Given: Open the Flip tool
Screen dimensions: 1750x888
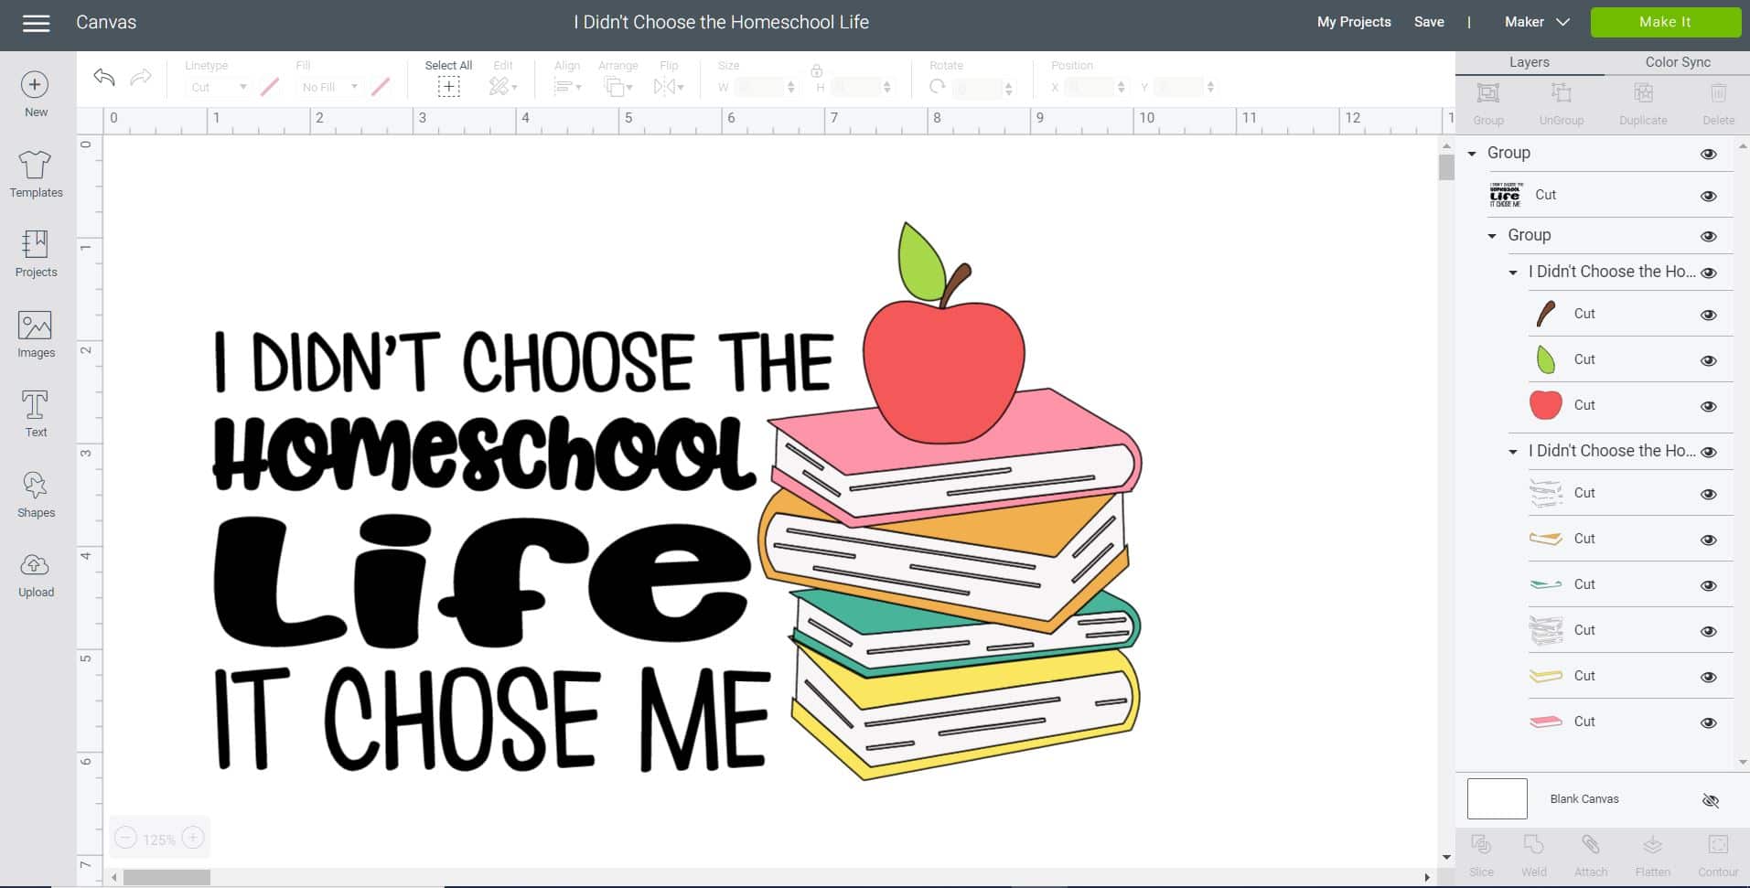Looking at the screenshot, I should pos(669,87).
